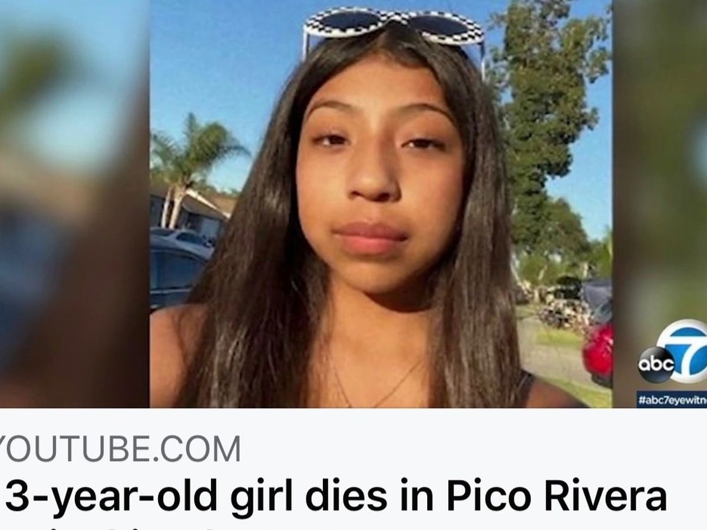The height and width of the screenshot is (530, 707).
Task: Open the #abc7eyewitness hashtag banner
Action: (x=672, y=399)
